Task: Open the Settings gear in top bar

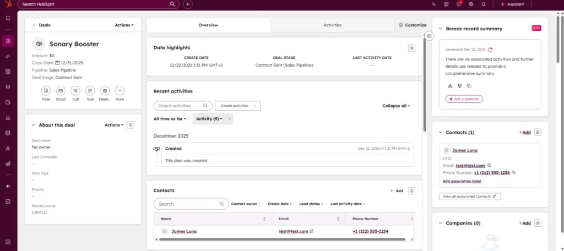Action: [471, 4]
